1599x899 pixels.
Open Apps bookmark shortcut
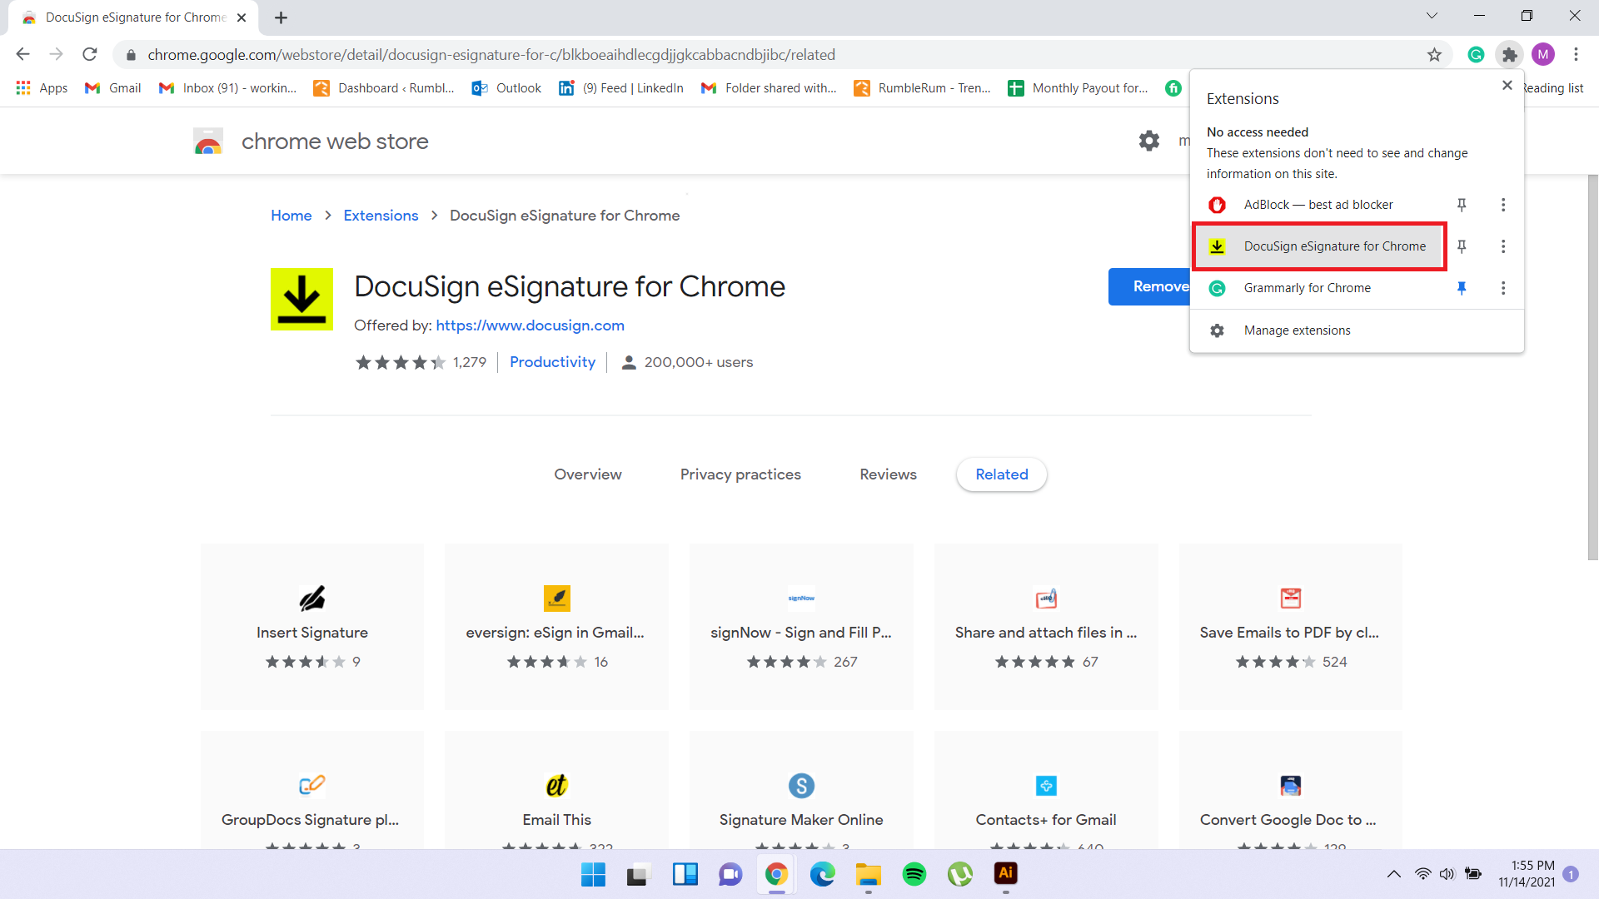(42, 88)
